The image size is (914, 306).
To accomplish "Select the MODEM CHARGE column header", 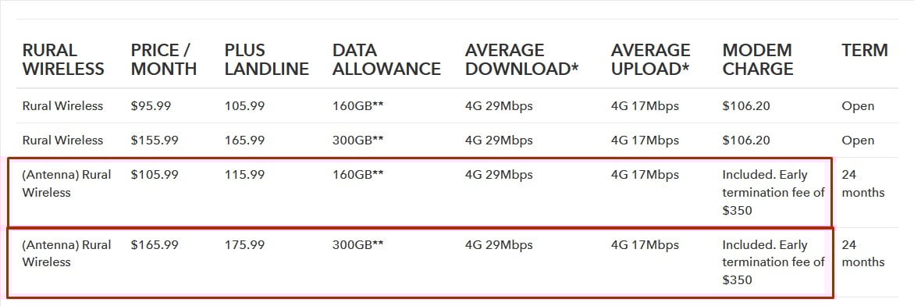I will tap(758, 59).
